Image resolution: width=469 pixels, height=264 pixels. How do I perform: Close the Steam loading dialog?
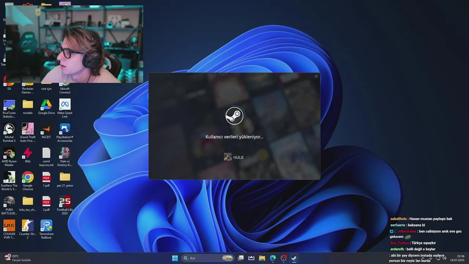point(316,76)
